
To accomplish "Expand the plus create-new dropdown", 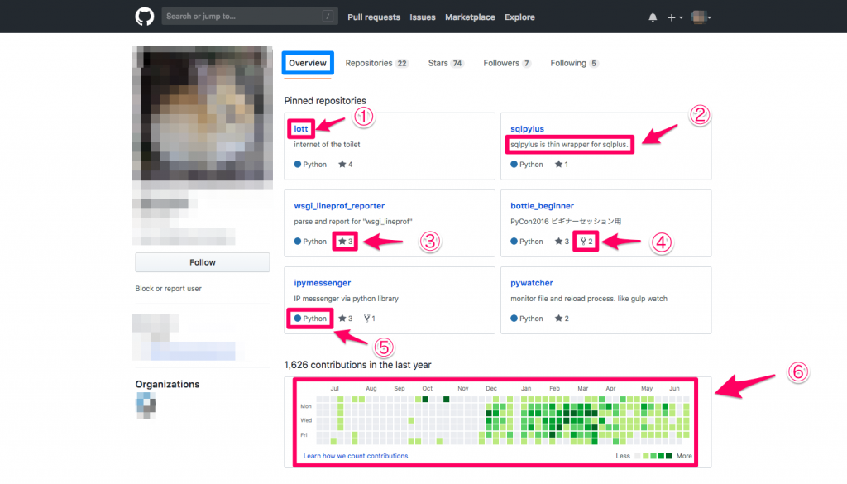I will click(x=675, y=17).
